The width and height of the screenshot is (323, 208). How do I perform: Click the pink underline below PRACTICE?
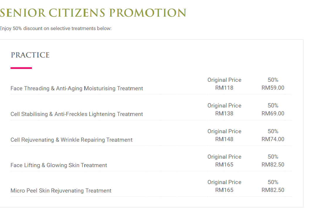[x=21, y=68]
